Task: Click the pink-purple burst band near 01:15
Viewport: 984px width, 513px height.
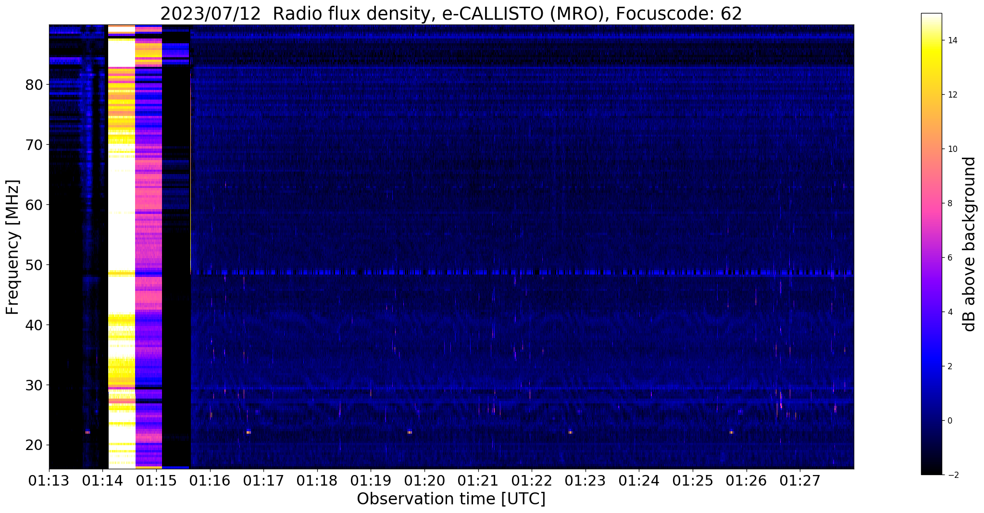Action: click(149, 247)
